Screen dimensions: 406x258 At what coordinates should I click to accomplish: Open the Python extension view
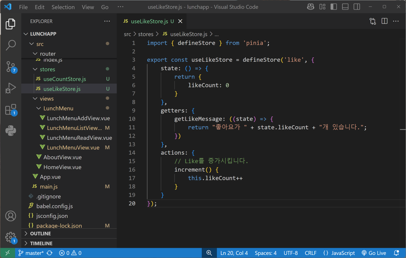coord(11,131)
